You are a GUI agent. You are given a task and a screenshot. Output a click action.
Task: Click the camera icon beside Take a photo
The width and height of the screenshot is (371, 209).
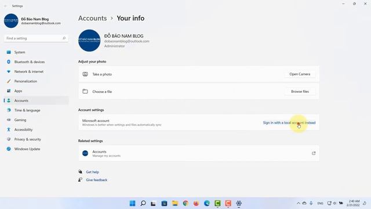[x=85, y=74]
